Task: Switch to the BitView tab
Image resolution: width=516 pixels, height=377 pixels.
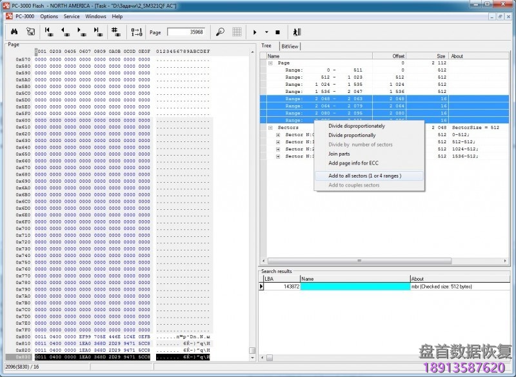Action: tap(289, 46)
